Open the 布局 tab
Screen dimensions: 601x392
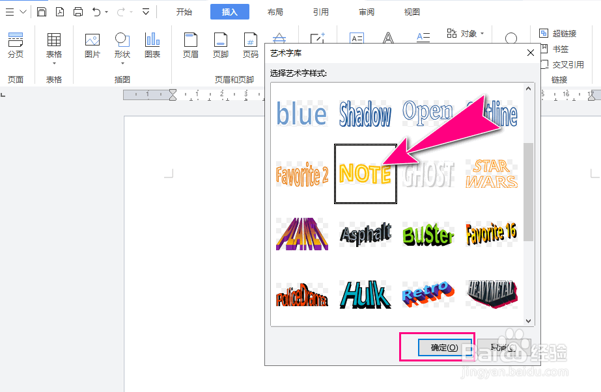coord(275,12)
